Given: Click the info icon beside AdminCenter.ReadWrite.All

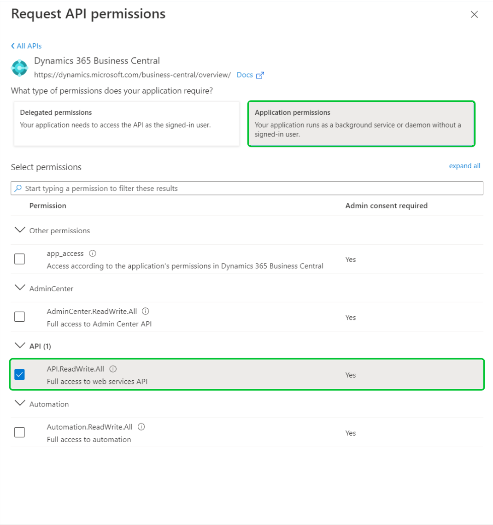Looking at the screenshot, I should 146,311.
